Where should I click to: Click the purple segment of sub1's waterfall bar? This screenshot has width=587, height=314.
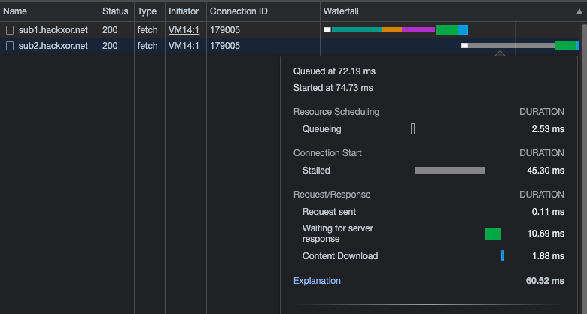coord(418,30)
